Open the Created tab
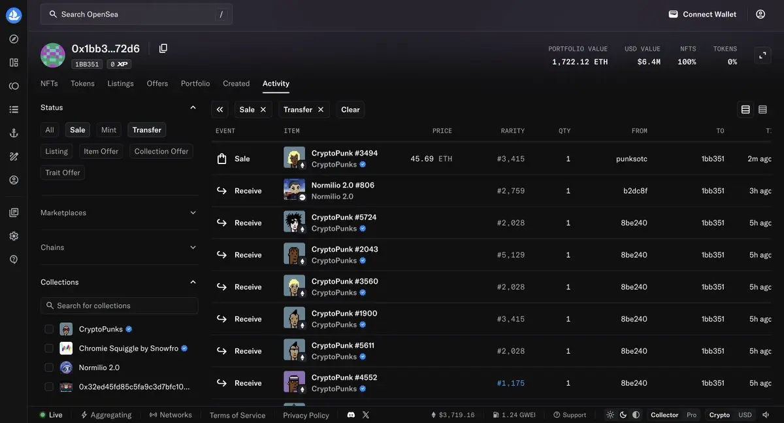 pos(236,84)
